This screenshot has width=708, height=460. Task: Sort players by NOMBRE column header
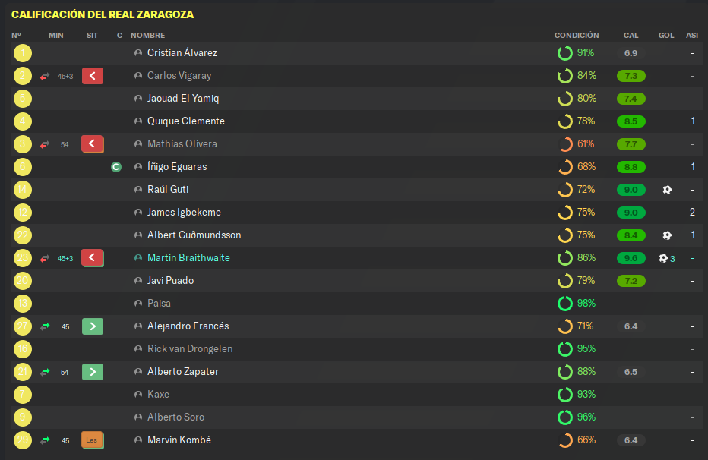147,35
